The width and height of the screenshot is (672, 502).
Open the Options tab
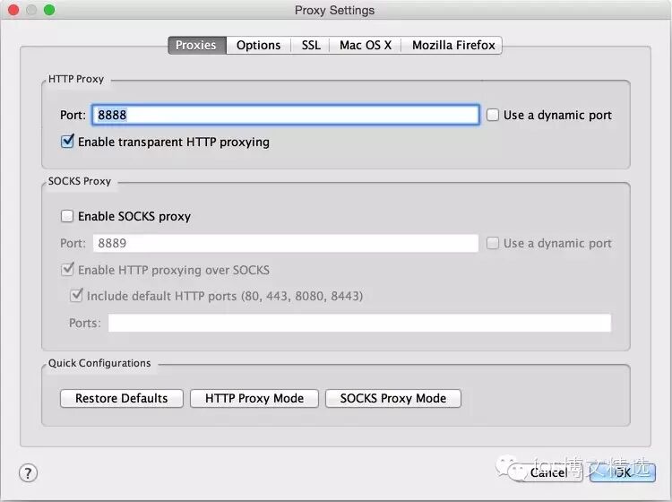click(x=258, y=45)
